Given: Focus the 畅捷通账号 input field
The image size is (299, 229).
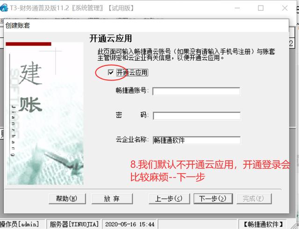Looking at the screenshot, I should pos(196,92).
